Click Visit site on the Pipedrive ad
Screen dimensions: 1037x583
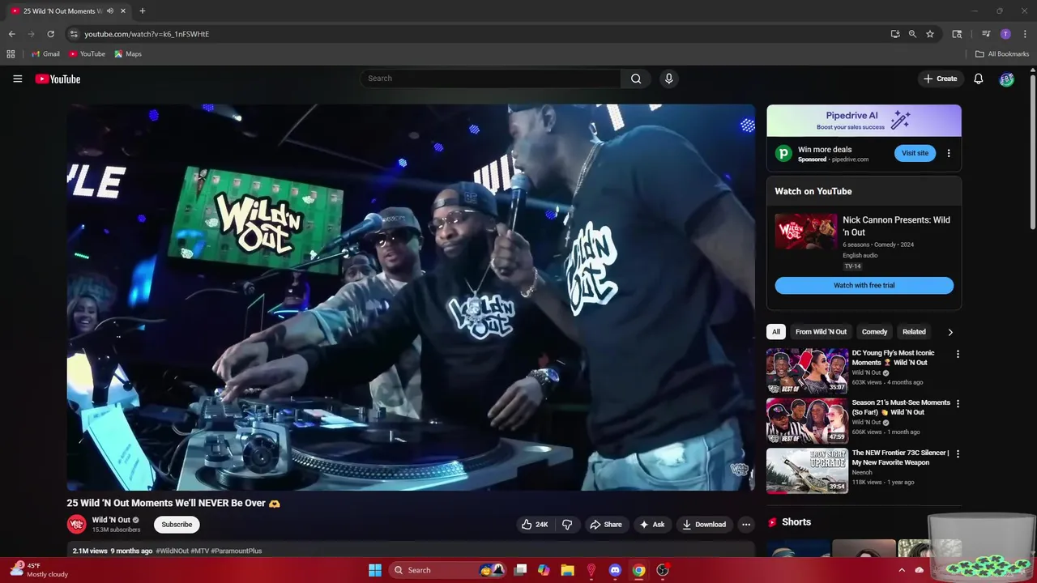(x=915, y=153)
